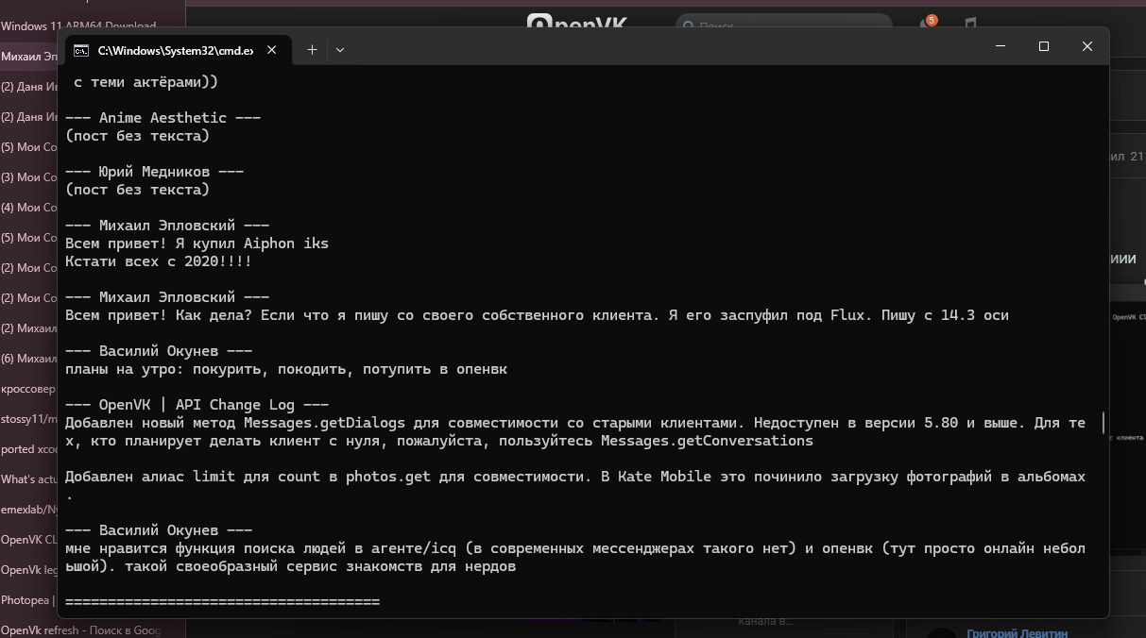The height and width of the screenshot is (638, 1146).
Task: Expand the terminal profile dropdown chevron
Action: coord(340,50)
